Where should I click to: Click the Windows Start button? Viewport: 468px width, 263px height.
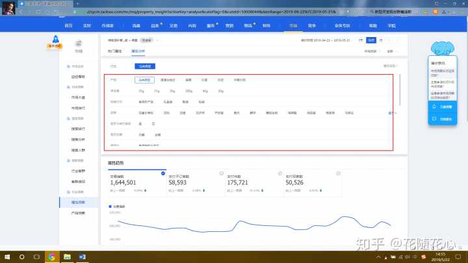point(5,257)
